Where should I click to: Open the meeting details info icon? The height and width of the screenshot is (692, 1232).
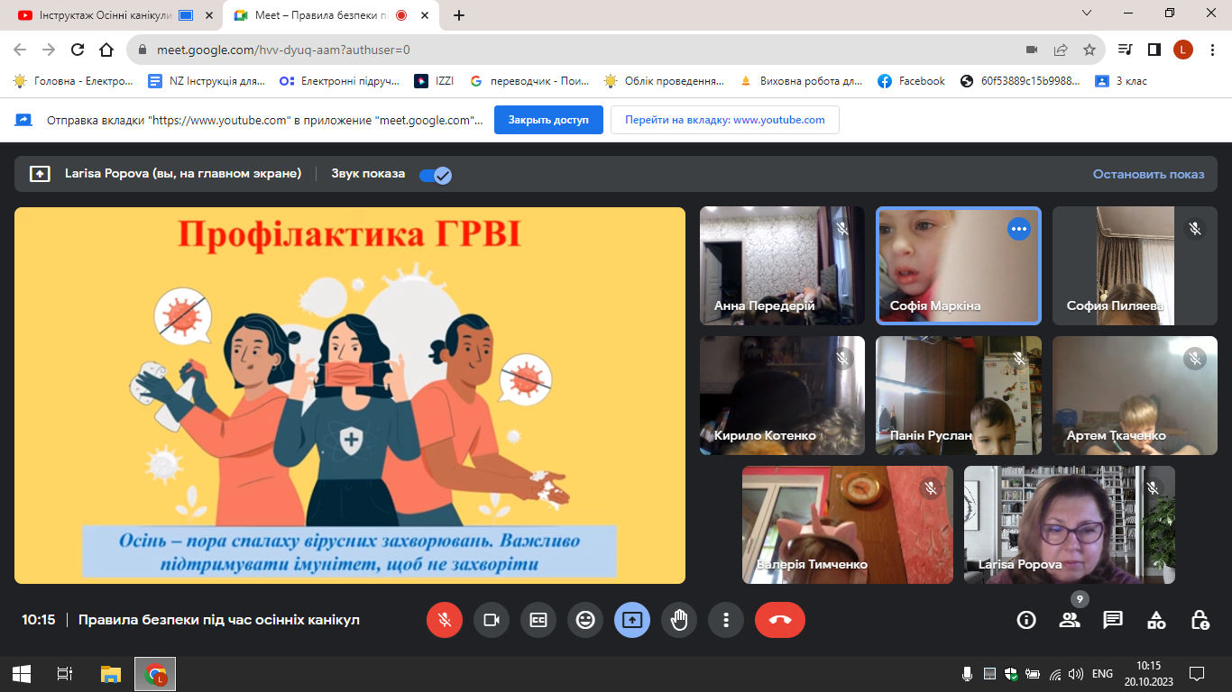click(1026, 620)
